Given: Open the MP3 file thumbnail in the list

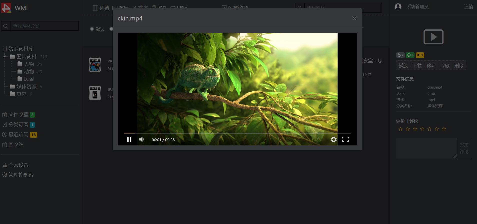Looking at the screenshot, I should [95, 93].
